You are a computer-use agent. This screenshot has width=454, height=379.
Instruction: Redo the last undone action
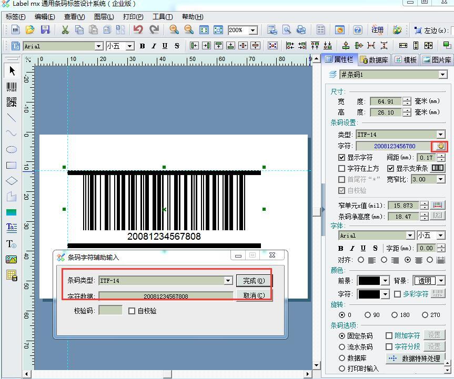click(x=154, y=29)
